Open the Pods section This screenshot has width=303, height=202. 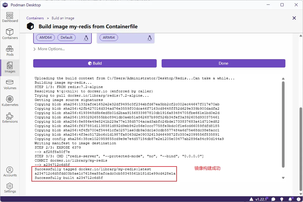[10, 51]
